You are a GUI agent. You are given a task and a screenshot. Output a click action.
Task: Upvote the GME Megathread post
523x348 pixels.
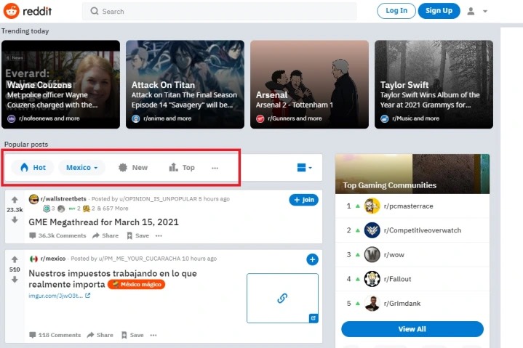[x=15, y=200]
